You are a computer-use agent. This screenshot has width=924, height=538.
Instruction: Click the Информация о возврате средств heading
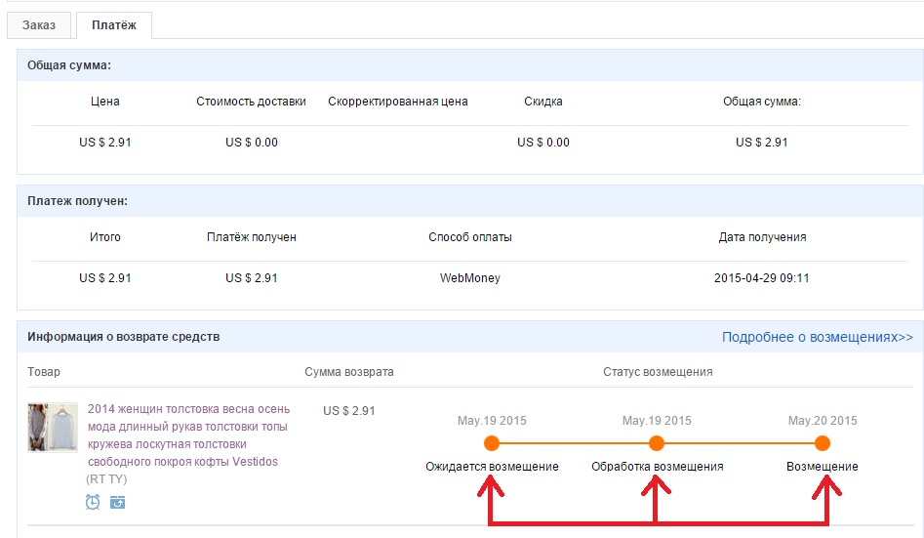click(123, 337)
